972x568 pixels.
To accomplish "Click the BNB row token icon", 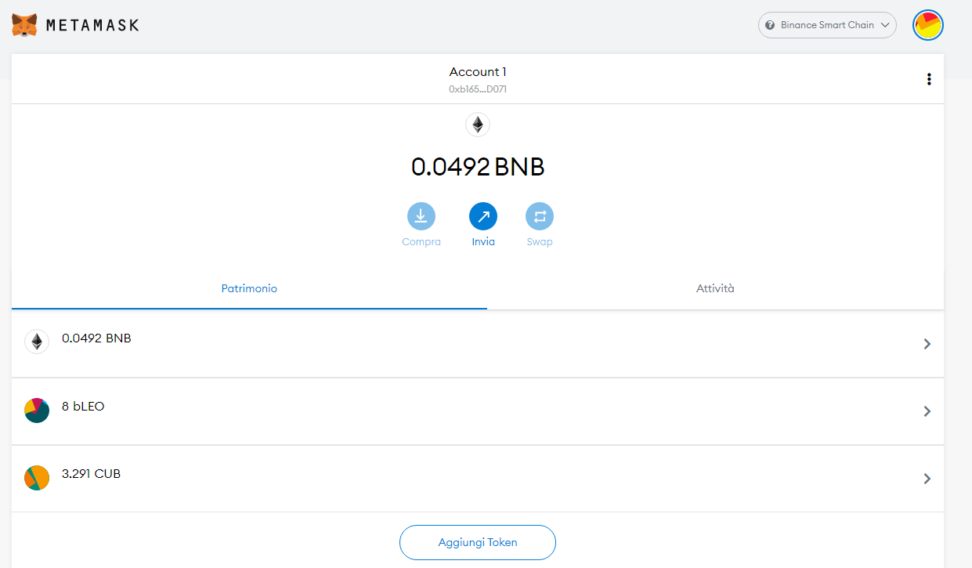I will [37, 342].
